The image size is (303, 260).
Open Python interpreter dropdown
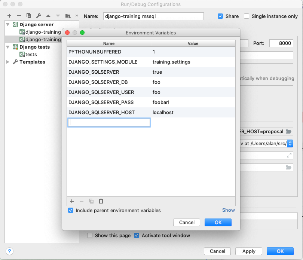tap(290, 143)
